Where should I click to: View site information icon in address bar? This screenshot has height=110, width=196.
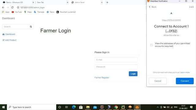tap(18, 7)
